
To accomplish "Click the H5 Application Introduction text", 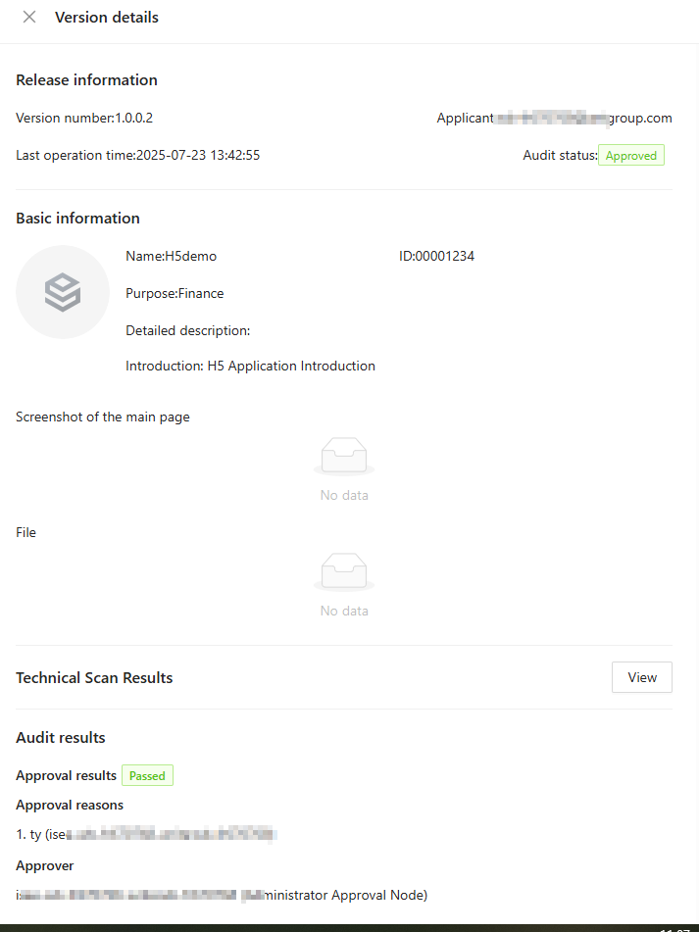I will click(x=290, y=366).
